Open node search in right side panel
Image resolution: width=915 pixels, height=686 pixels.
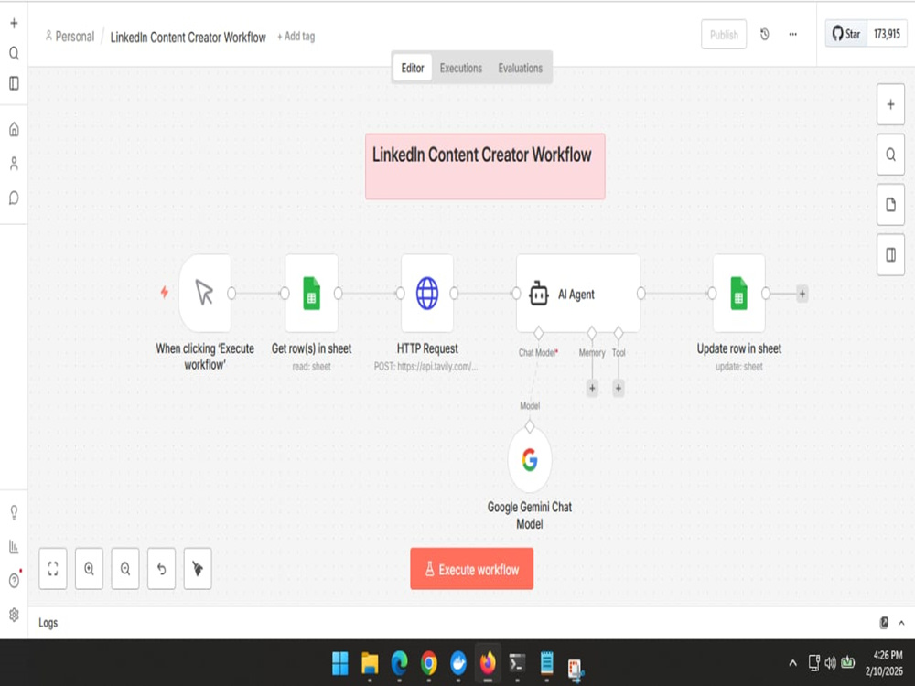(x=890, y=155)
